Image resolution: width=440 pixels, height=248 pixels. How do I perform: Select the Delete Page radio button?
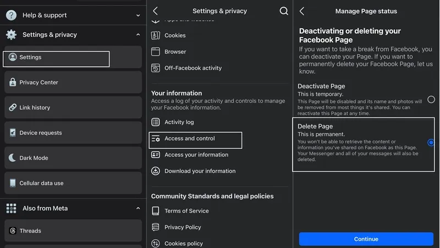point(431,143)
